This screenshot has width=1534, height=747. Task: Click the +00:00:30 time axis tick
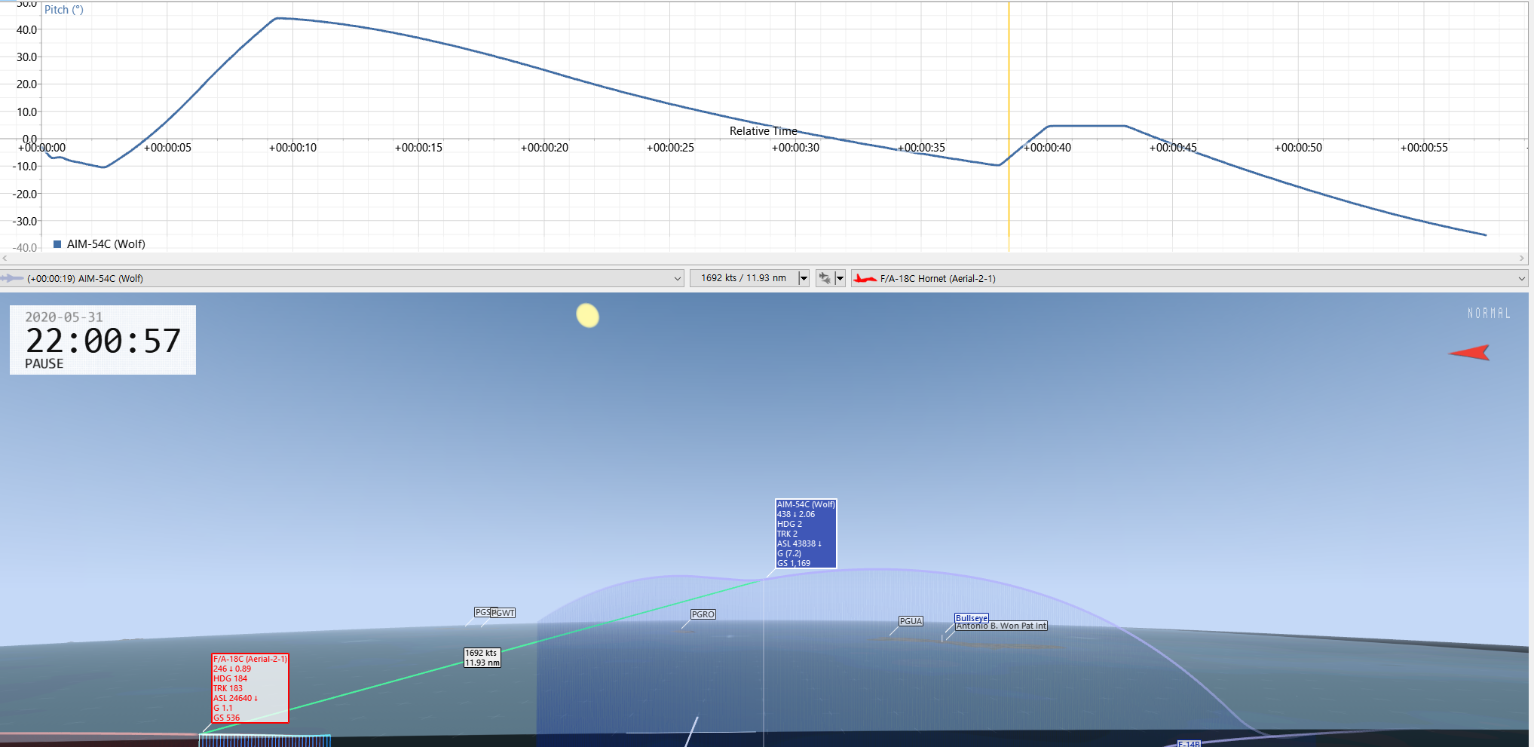tap(795, 148)
